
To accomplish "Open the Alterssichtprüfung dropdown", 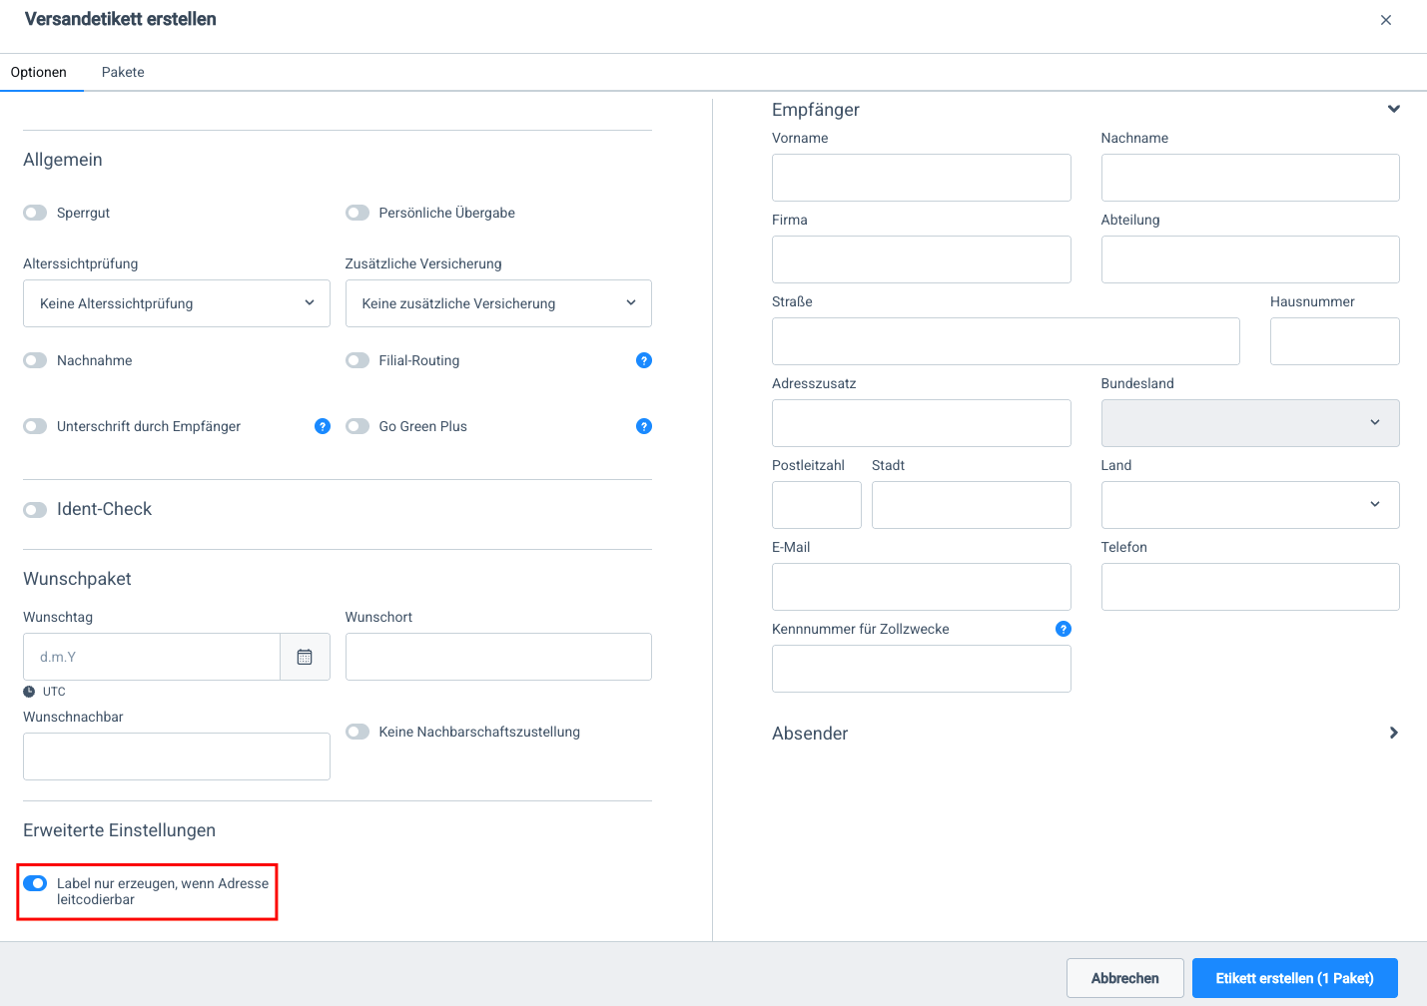I will 176,303.
